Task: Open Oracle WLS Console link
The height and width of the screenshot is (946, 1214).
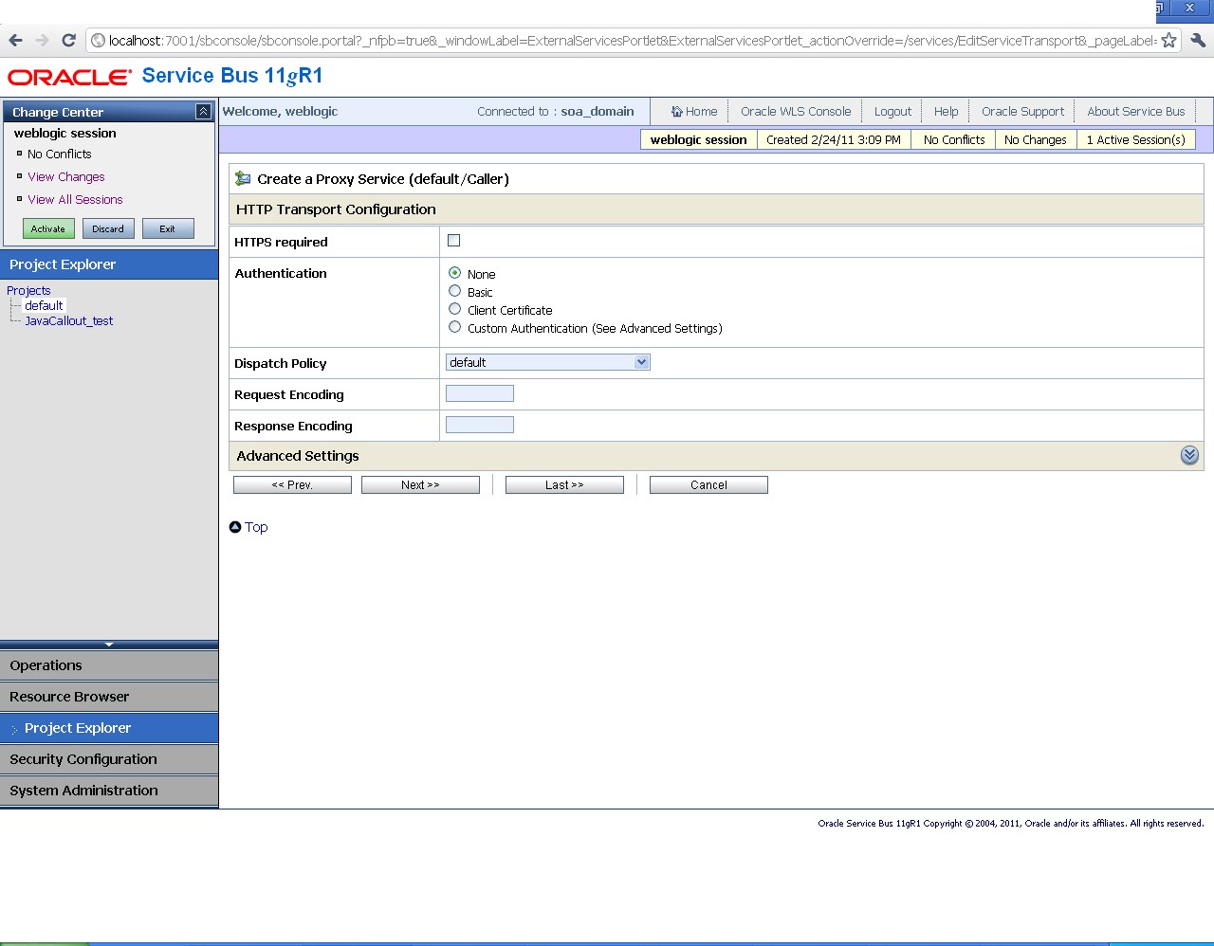Action: tap(796, 111)
